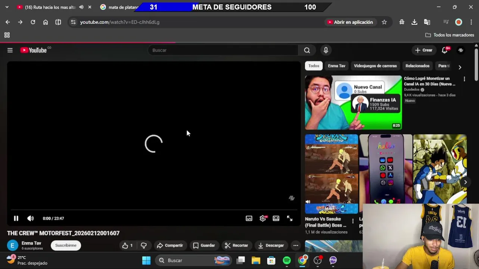Select the Enma Tav filter chip
Image resolution: width=479 pixels, height=269 pixels.
click(x=336, y=66)
